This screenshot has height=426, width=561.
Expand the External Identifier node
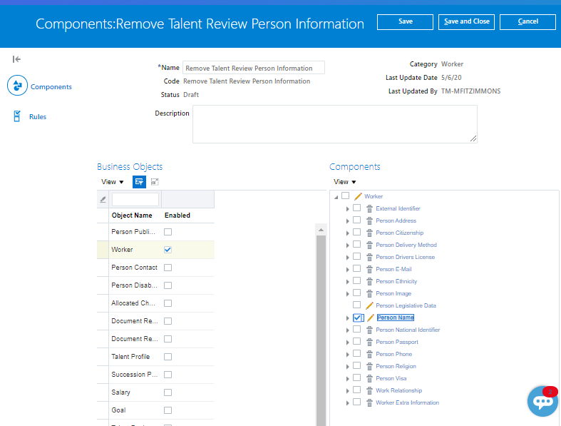click(x=347, y=209)
